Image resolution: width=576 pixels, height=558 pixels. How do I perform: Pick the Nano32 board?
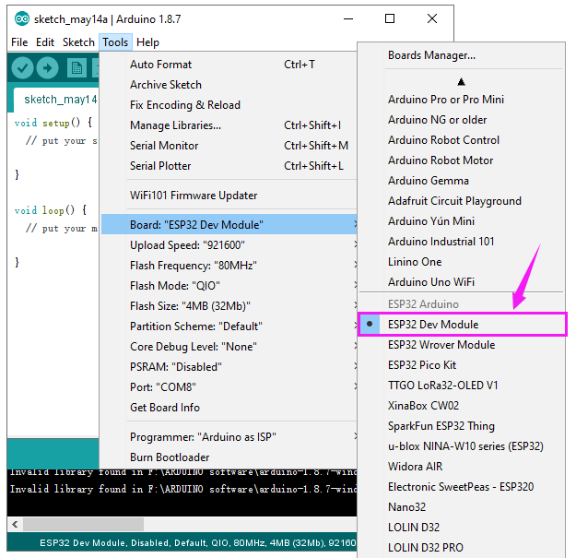tap(462, 507)
